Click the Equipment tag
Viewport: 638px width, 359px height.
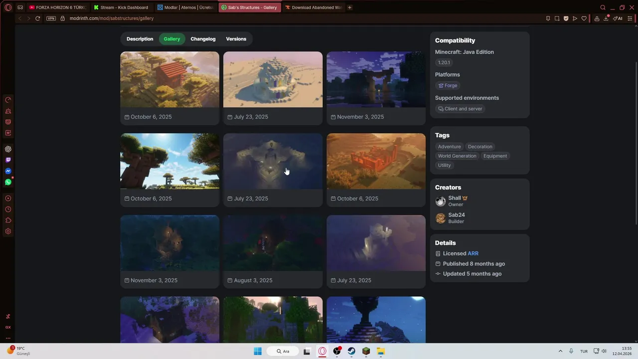(x=495, y=156)
